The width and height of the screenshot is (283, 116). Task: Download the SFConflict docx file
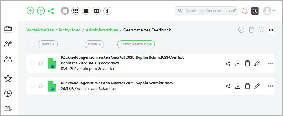[x=238, y=63]
